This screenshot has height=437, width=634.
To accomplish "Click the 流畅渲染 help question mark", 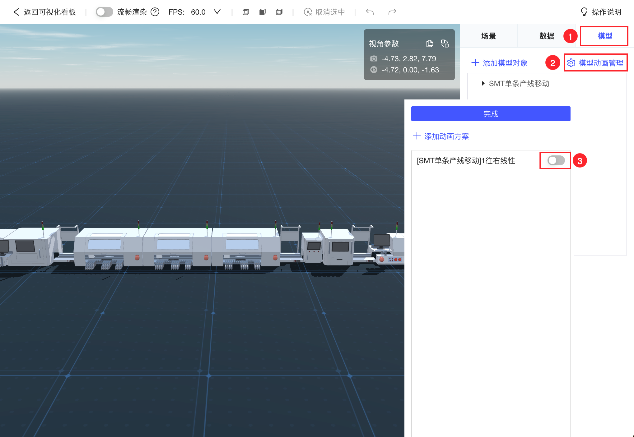I will (155, 12).
